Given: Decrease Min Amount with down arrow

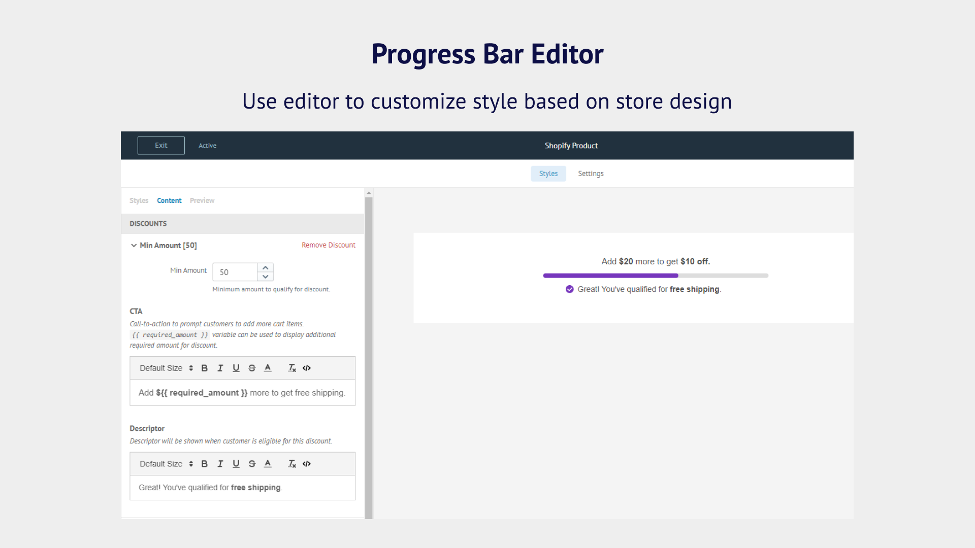Looking at the screenshot, I should (x=265, y=277).
